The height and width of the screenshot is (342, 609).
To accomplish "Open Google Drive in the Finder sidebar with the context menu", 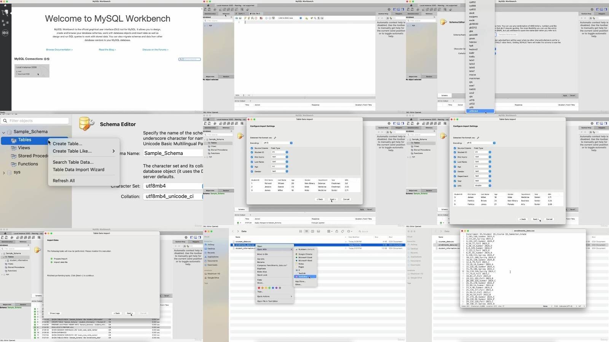I will click(212, 278).
